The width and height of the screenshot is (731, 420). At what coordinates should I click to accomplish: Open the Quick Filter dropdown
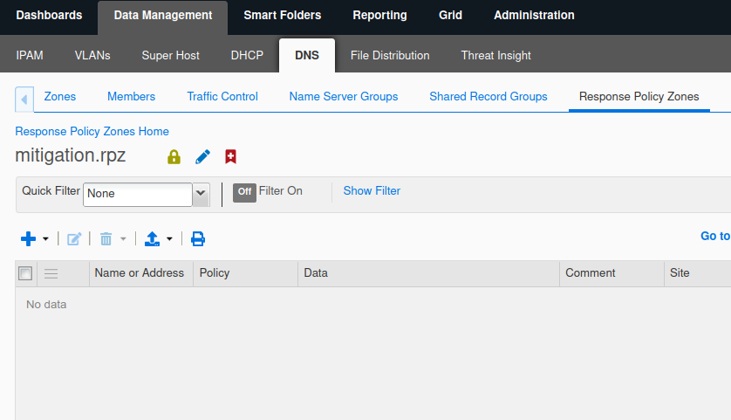[201, 193]
